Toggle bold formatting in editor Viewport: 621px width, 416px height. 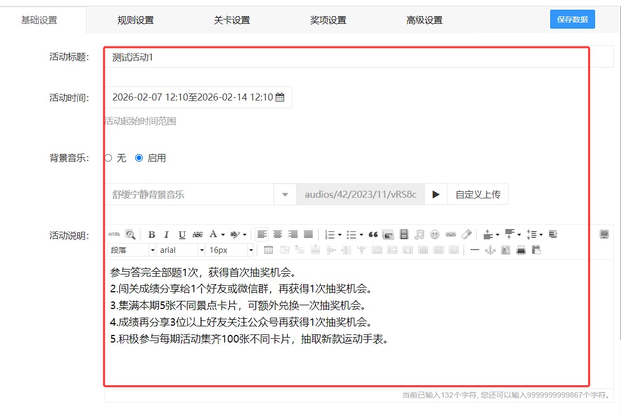pyautogui.click(x=152, y=234)
